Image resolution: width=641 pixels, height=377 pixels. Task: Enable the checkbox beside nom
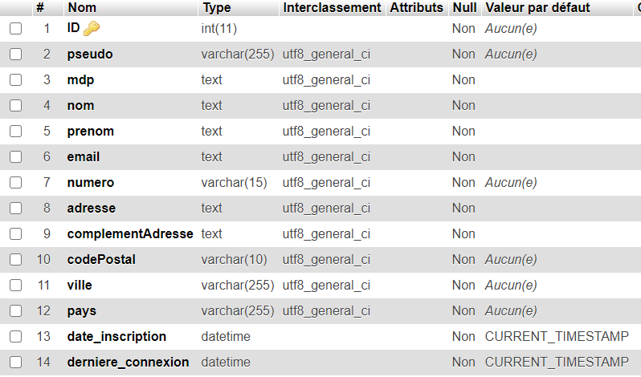tap(15, 106)
